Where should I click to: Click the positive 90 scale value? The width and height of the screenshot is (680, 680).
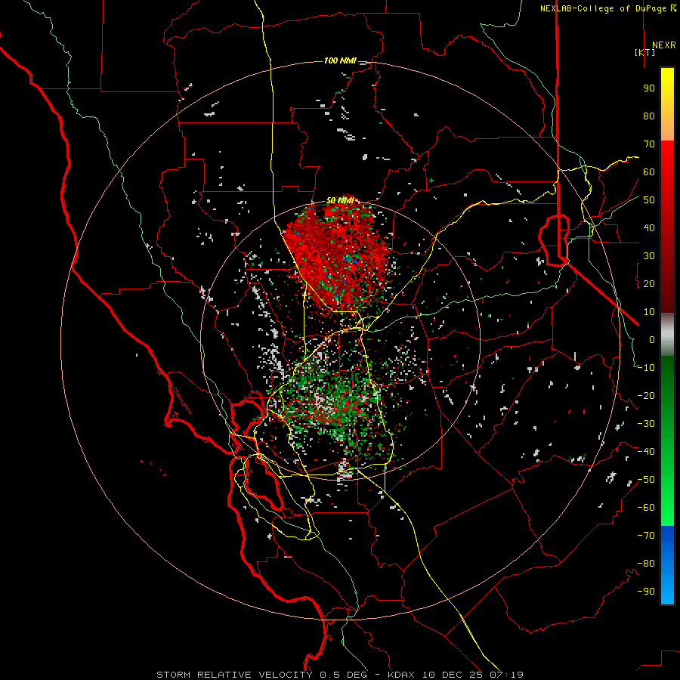tap(649, 88)
